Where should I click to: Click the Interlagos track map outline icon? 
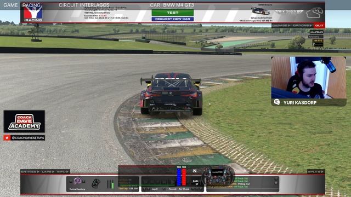point(314,13)
